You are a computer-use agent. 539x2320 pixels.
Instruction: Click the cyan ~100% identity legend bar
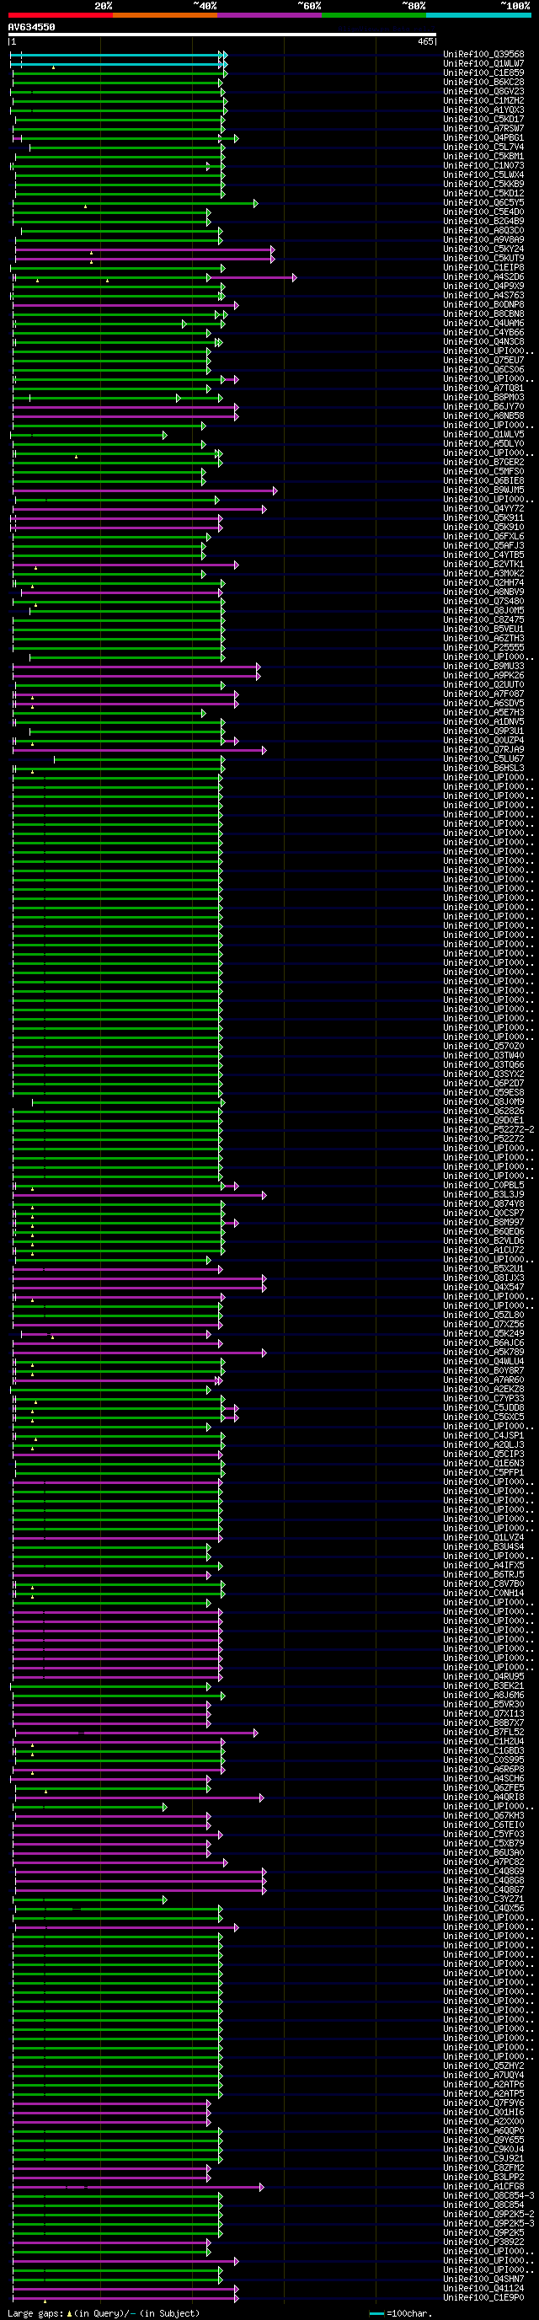[x=478, y=15]
